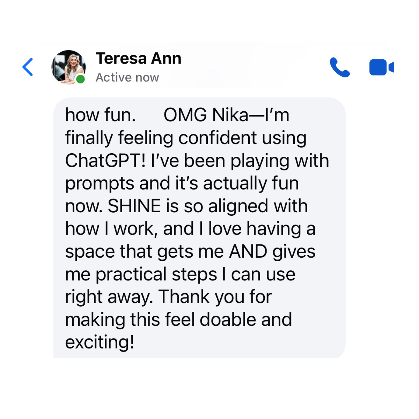The image size is (419, 419).
Task: Click 'making this feel doable and' line
Action: click(178, 319)
